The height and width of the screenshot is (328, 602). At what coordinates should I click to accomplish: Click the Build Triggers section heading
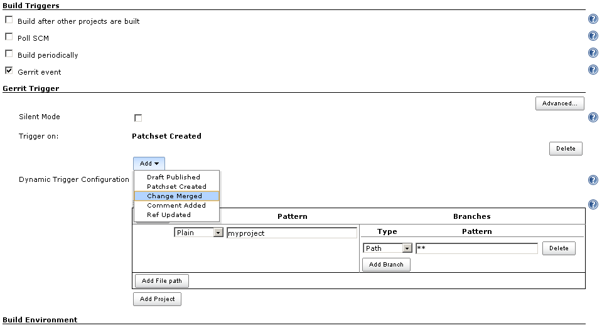click(31, 6)
